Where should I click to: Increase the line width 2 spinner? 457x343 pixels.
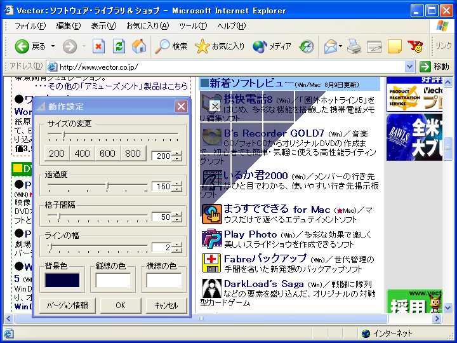point(177,245)
